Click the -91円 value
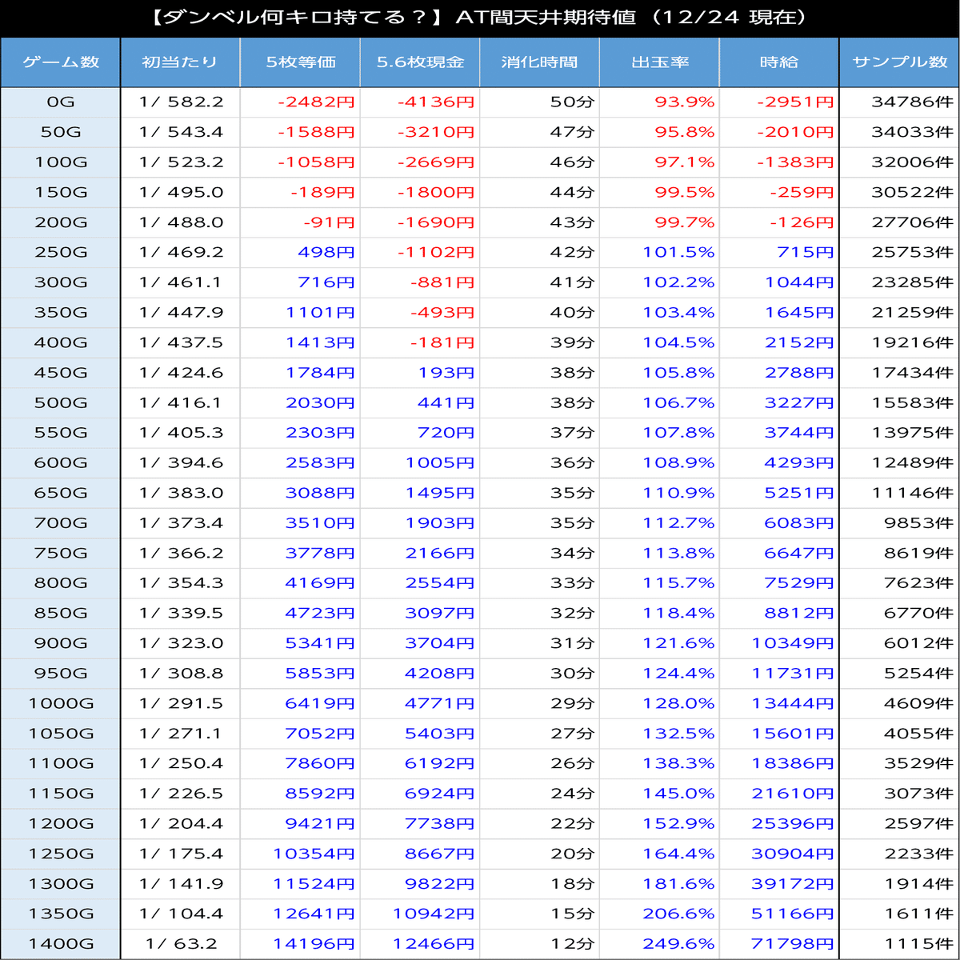The height and width of the screenshot is (960, 960). pyautogui.click(x=329, y=222)
